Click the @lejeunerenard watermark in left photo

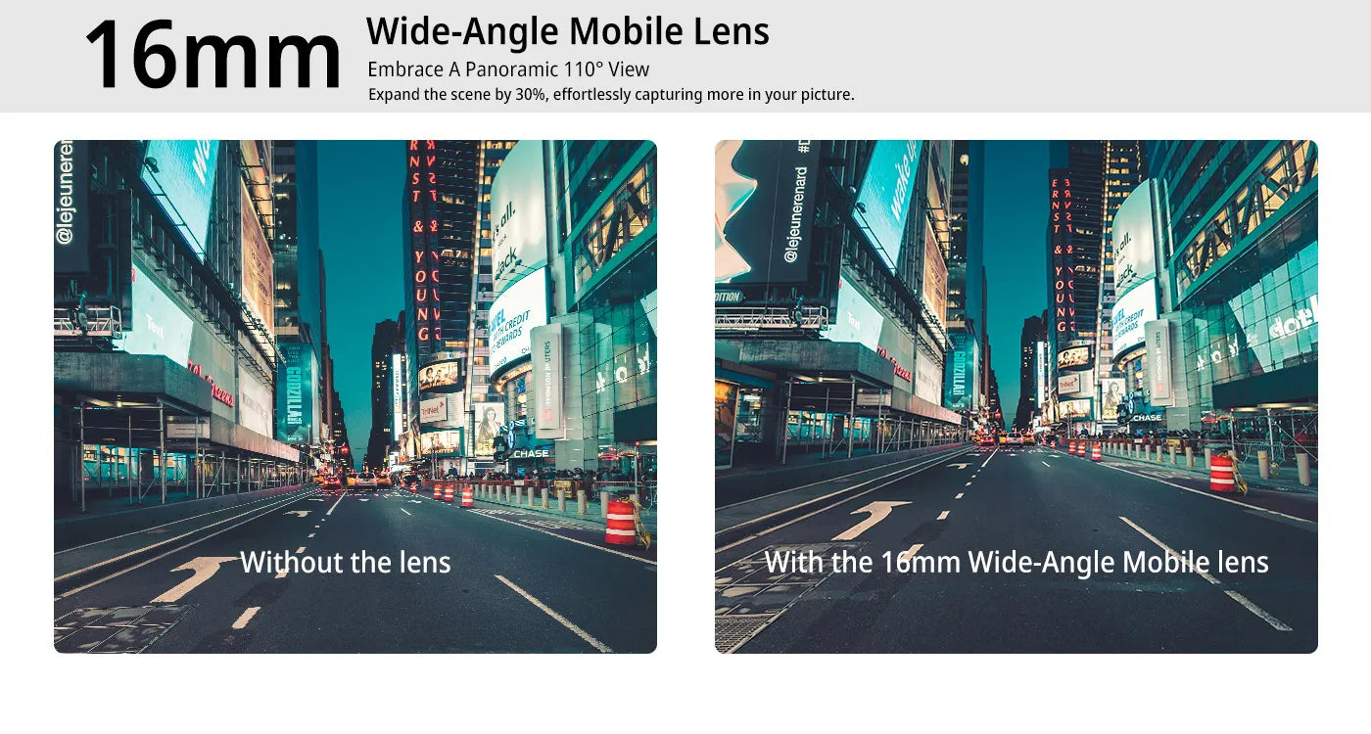[x=66, y=191]
